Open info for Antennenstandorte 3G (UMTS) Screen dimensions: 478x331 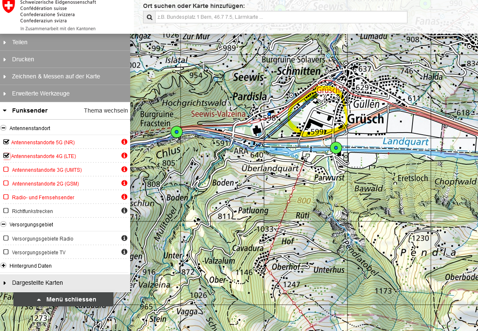124,169
